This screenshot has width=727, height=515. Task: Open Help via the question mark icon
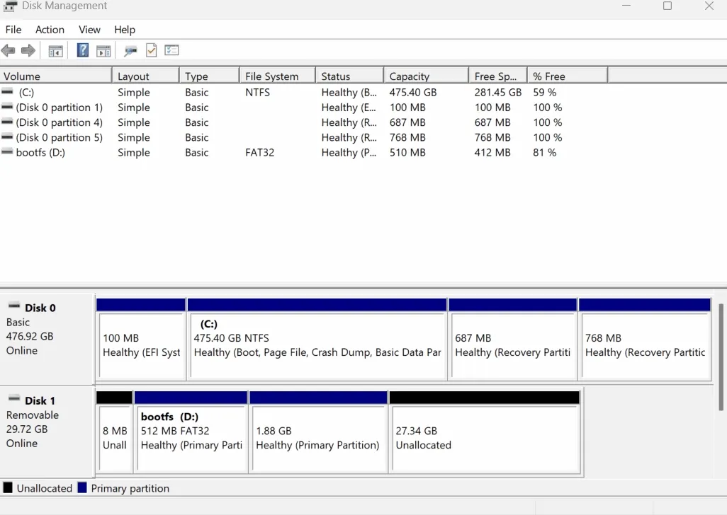click(x=82, y=50)
